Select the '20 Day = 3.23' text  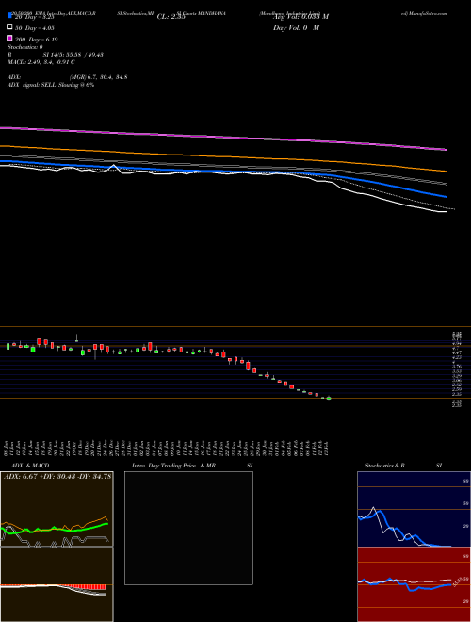coord(34,17)
